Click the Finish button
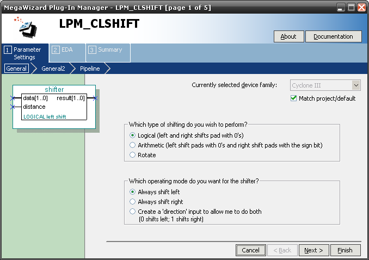The height and width of the screenshot is (260, 369). 345,250
